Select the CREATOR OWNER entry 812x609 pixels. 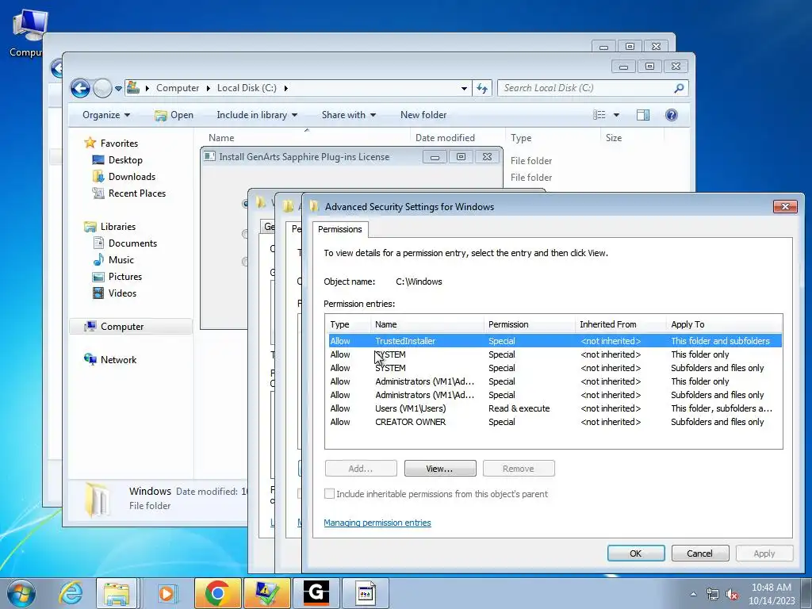tap(555, 422)
